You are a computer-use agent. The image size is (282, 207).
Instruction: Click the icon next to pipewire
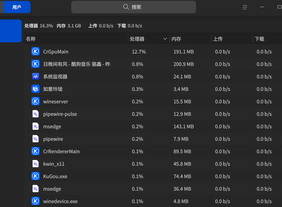(x=35, y=139)
